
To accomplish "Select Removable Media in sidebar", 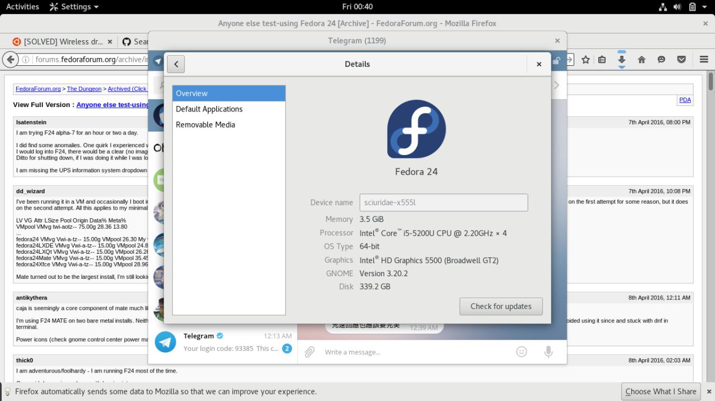I will [x=205, y=125].
